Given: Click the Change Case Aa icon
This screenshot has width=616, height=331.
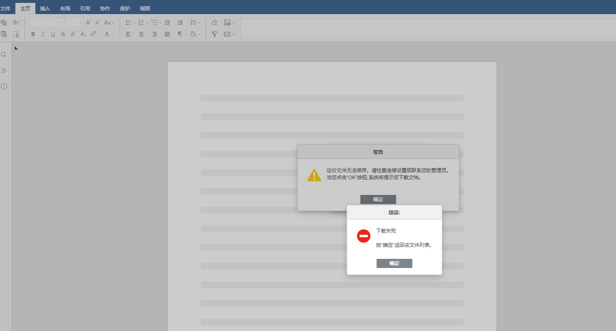Looking at the screenshot, I should pos(107,22).
